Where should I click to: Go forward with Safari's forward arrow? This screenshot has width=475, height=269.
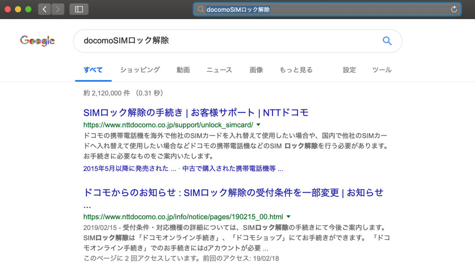(58, 9)
